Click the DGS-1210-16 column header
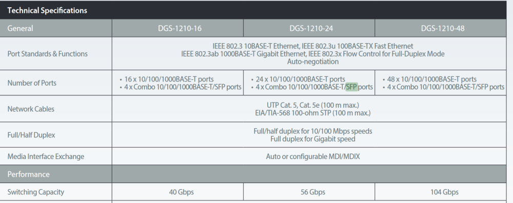513x203 pixels. (180, 28)
